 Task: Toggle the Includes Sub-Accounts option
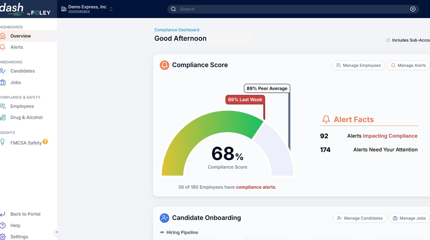coord(388,40)
